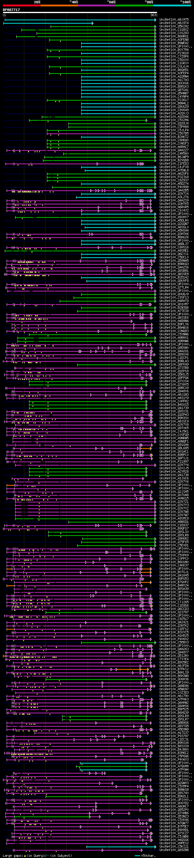
Task: Select the UniRef100_Q2GQN7 label
Action: [174, 224]
